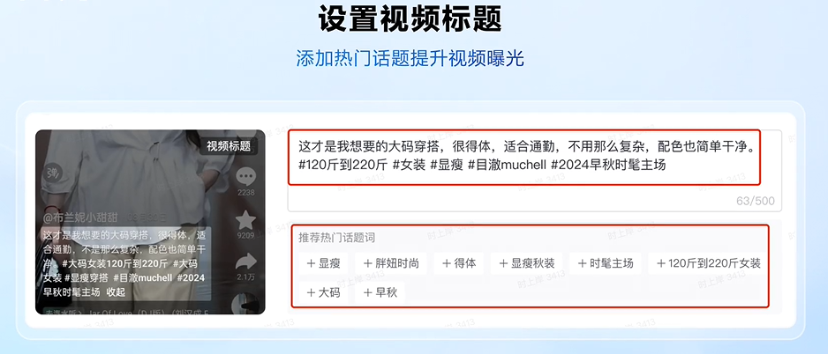This screenshot has height=354, width=828.
Task: Click the @布兰妮小甜甜 username on video
Action: coord(79,217)
